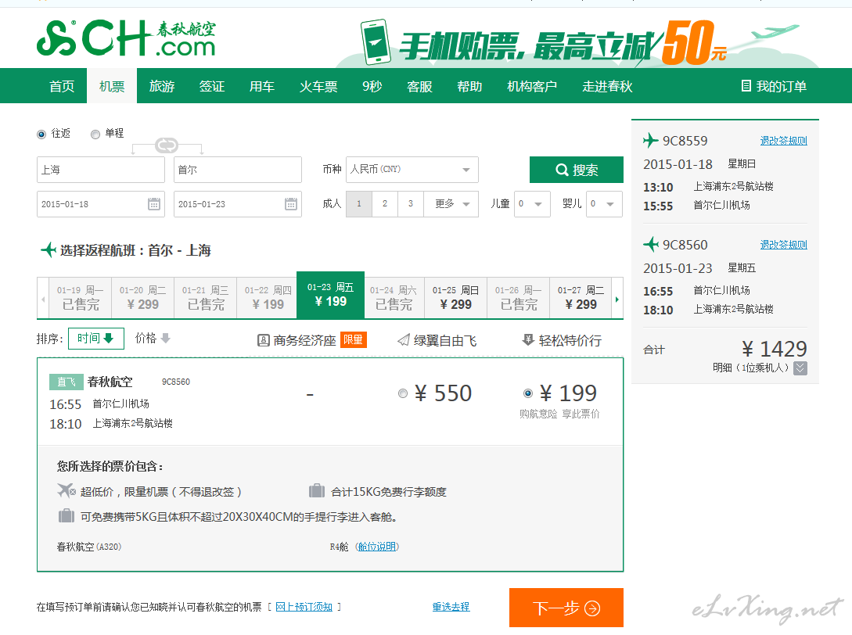Open the 客服 menu item

pos(419,86)
